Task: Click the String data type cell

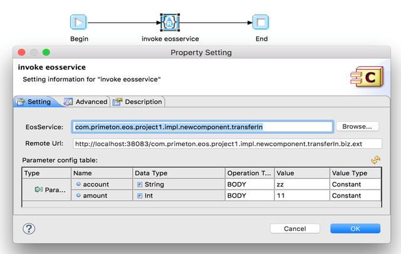Action: [x=179, y=185]
